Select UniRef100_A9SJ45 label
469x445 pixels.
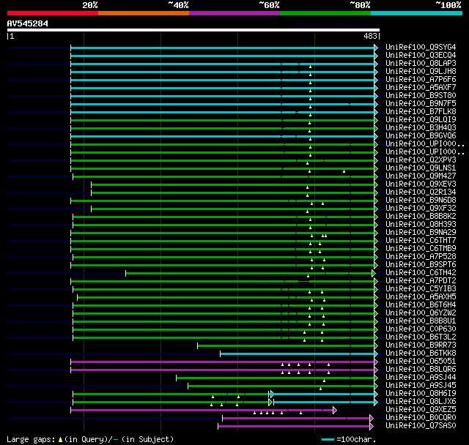[x=421, y=386]
